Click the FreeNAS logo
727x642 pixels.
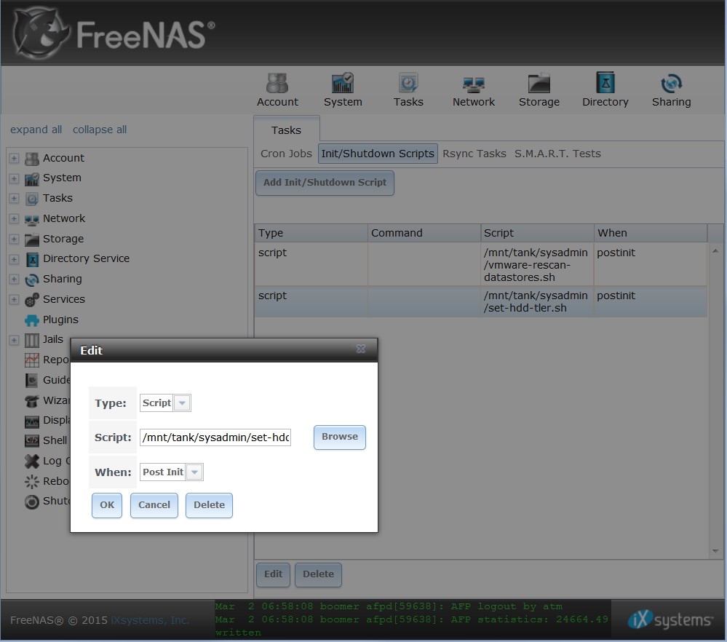pos(114,33)
